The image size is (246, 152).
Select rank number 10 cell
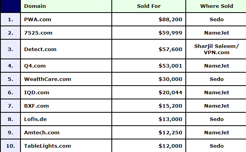pos(11,146)
